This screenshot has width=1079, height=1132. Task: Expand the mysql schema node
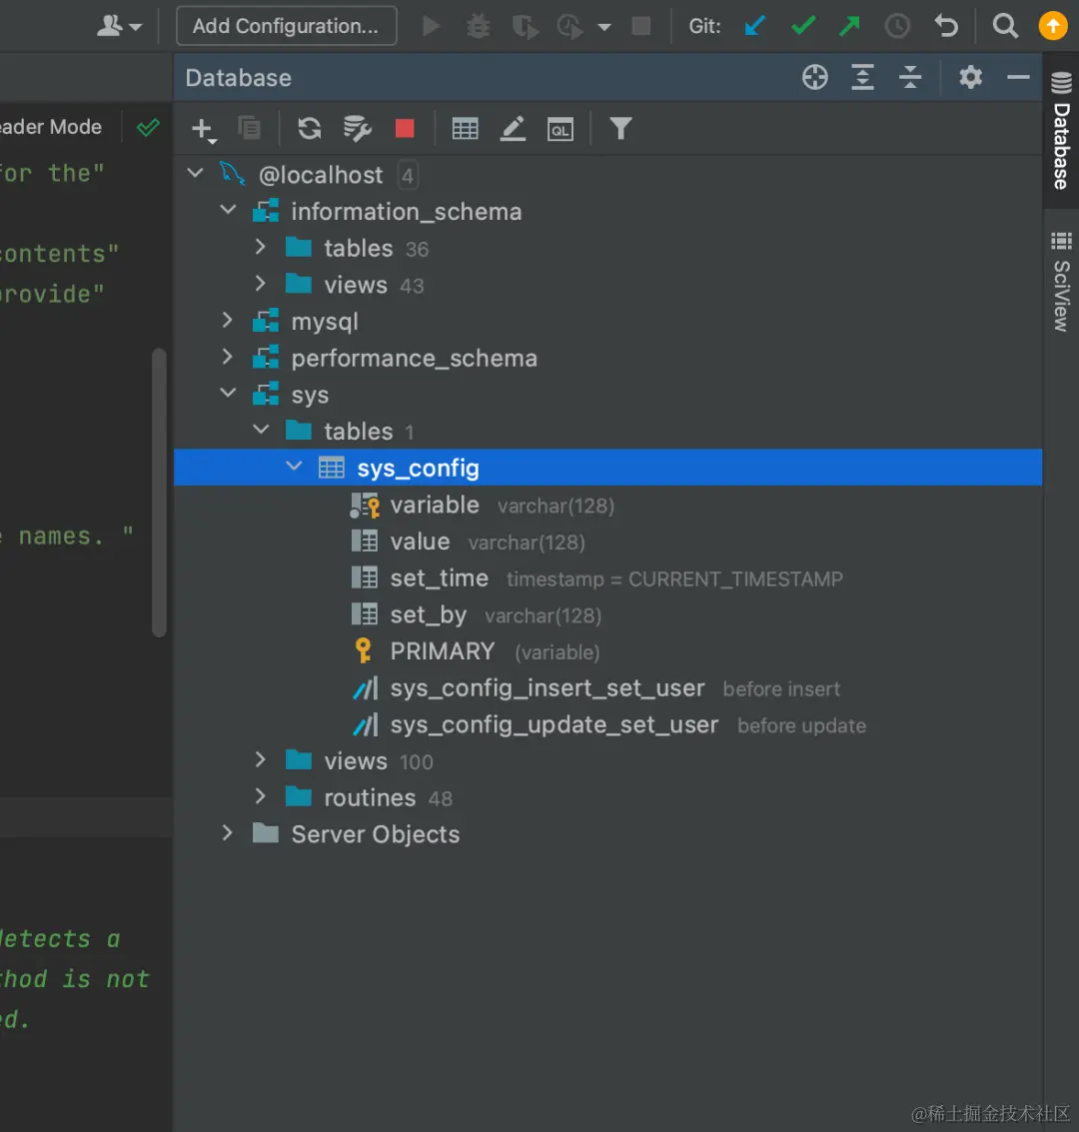228,320
